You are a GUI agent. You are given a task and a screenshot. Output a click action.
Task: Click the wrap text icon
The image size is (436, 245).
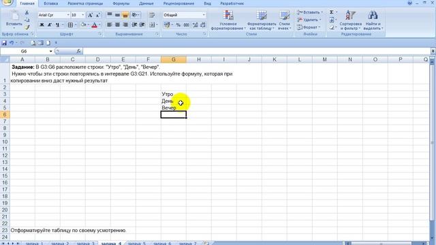[x=152, y=15]
